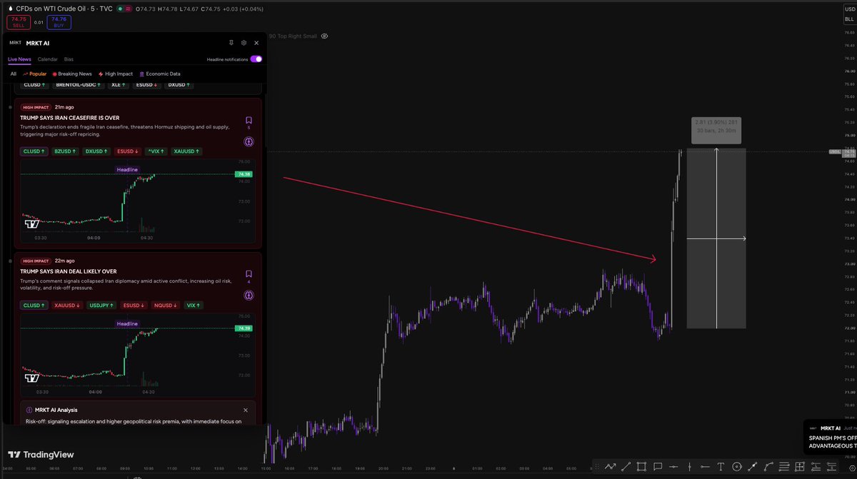The height and width of the screenshot is (479, 857).
Task: Pin the MRKT AI panel
Action: click(x=231, y=43)
